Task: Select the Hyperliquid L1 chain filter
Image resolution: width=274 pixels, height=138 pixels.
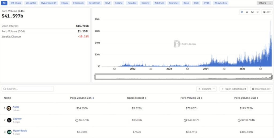Action: tap(49, 3)
